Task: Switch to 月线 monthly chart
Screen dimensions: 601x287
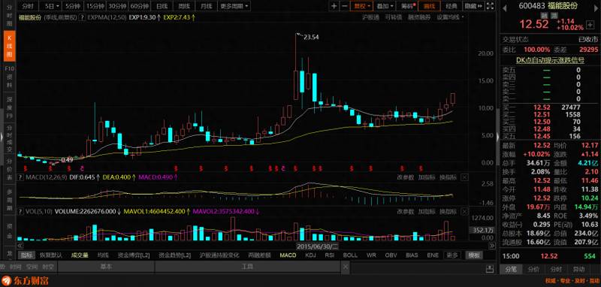Action: tap(206, 6)
